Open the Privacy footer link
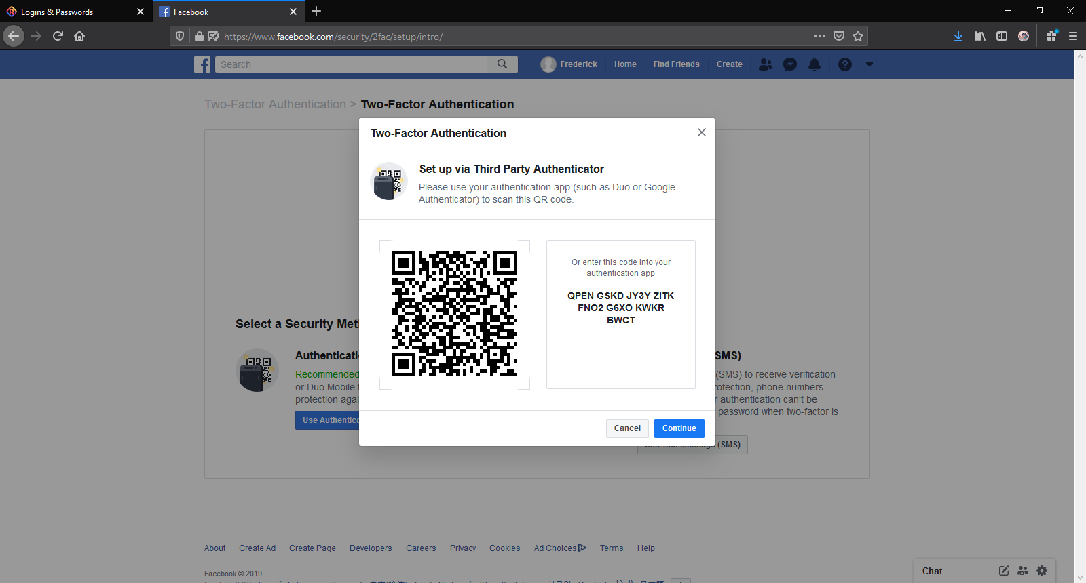This screenshot has width=1086, height=583. 463,548
